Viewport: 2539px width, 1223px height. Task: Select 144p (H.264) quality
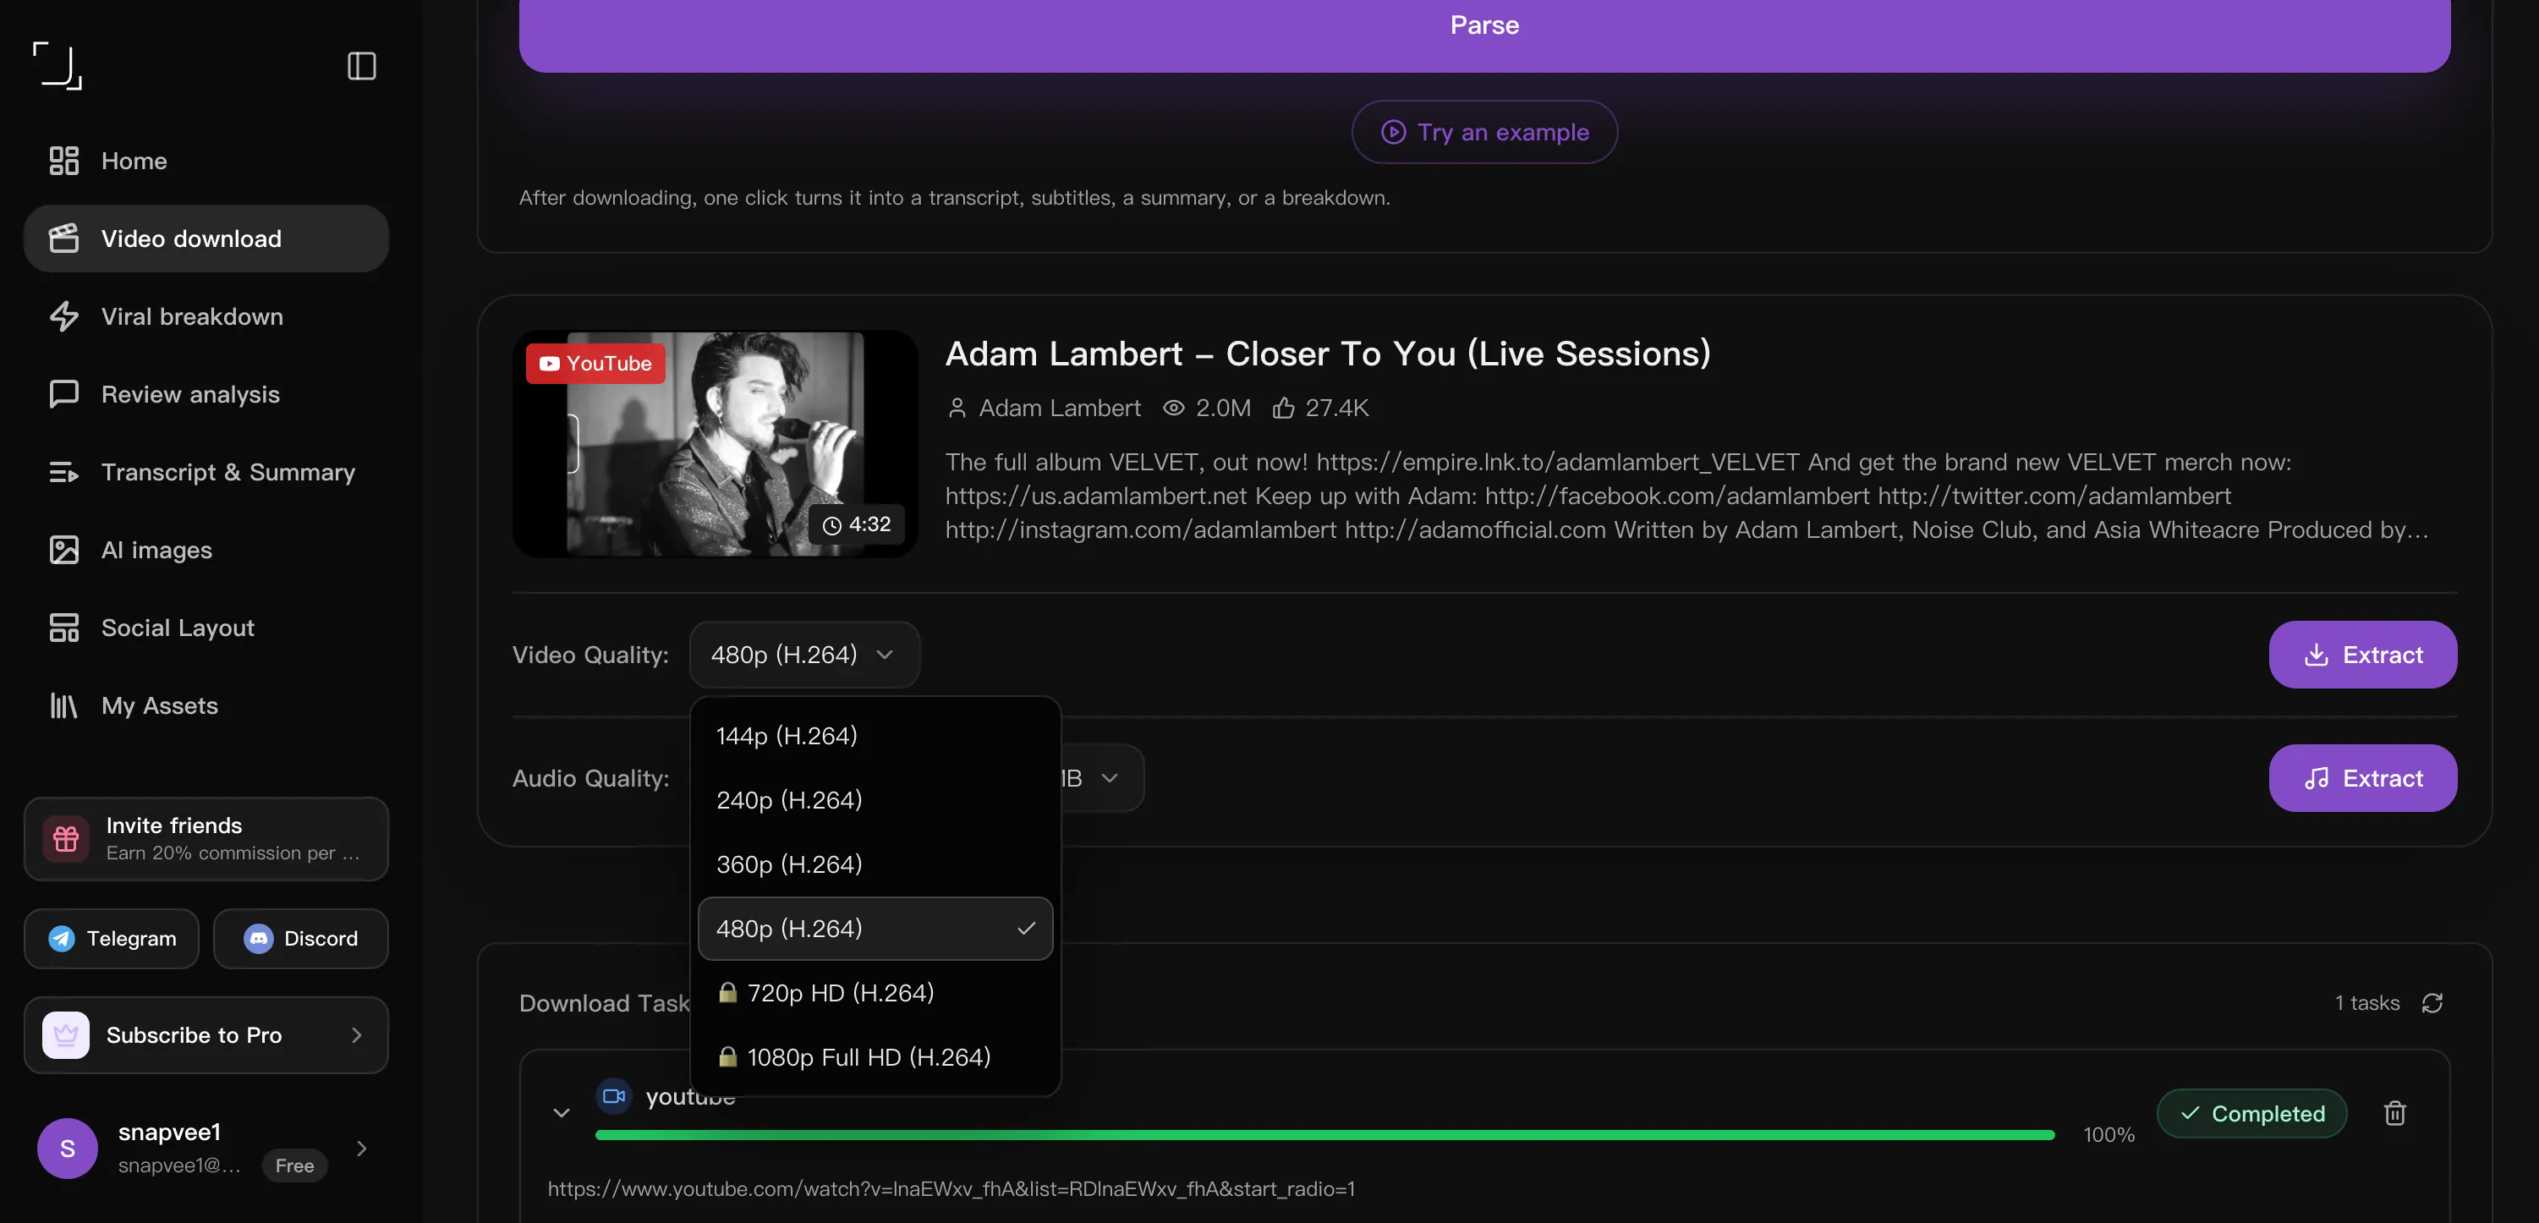[875, 735]
